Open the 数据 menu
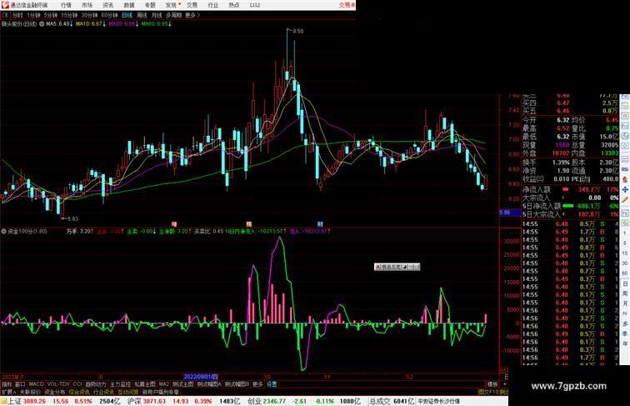The image size is (630, 406). coord(129,5)
